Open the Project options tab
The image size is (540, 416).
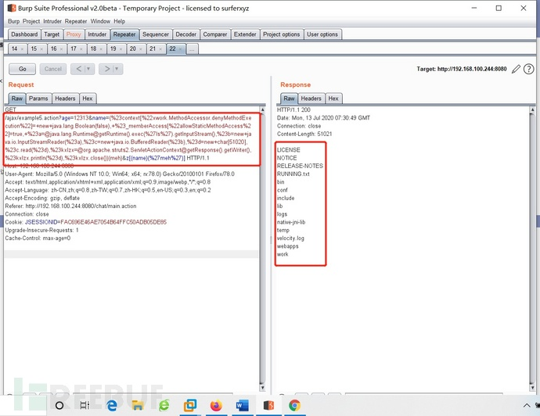pyautogui.click(x=282, y=34)
